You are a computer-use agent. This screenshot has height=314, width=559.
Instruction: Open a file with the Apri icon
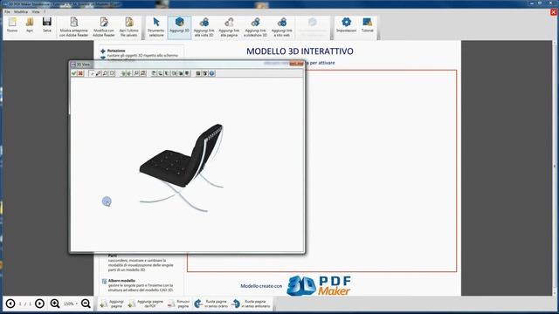[30, 25]
